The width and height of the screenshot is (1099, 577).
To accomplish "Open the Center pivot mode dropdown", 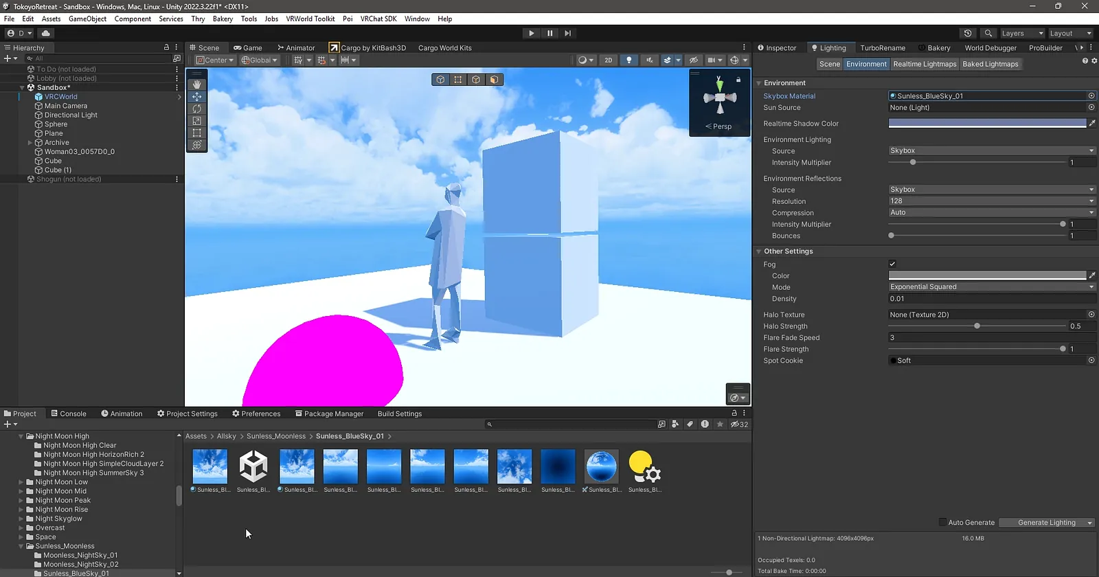I will 215,60.
